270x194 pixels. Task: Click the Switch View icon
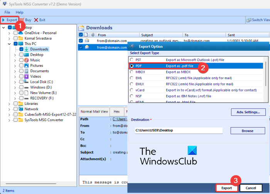248,20
